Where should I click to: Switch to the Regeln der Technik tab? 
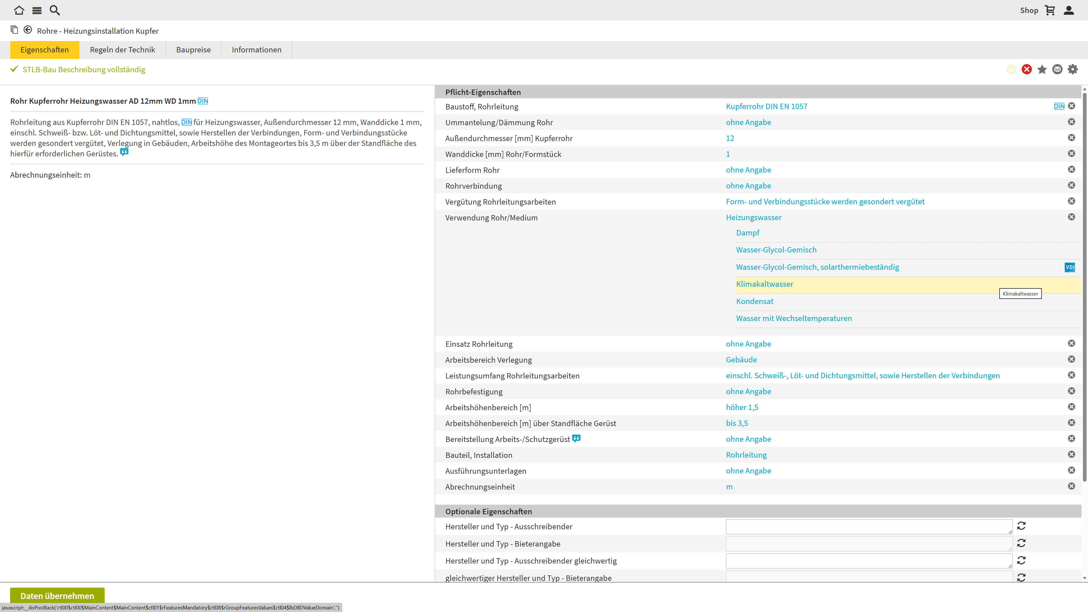click(x=122, y=50)
